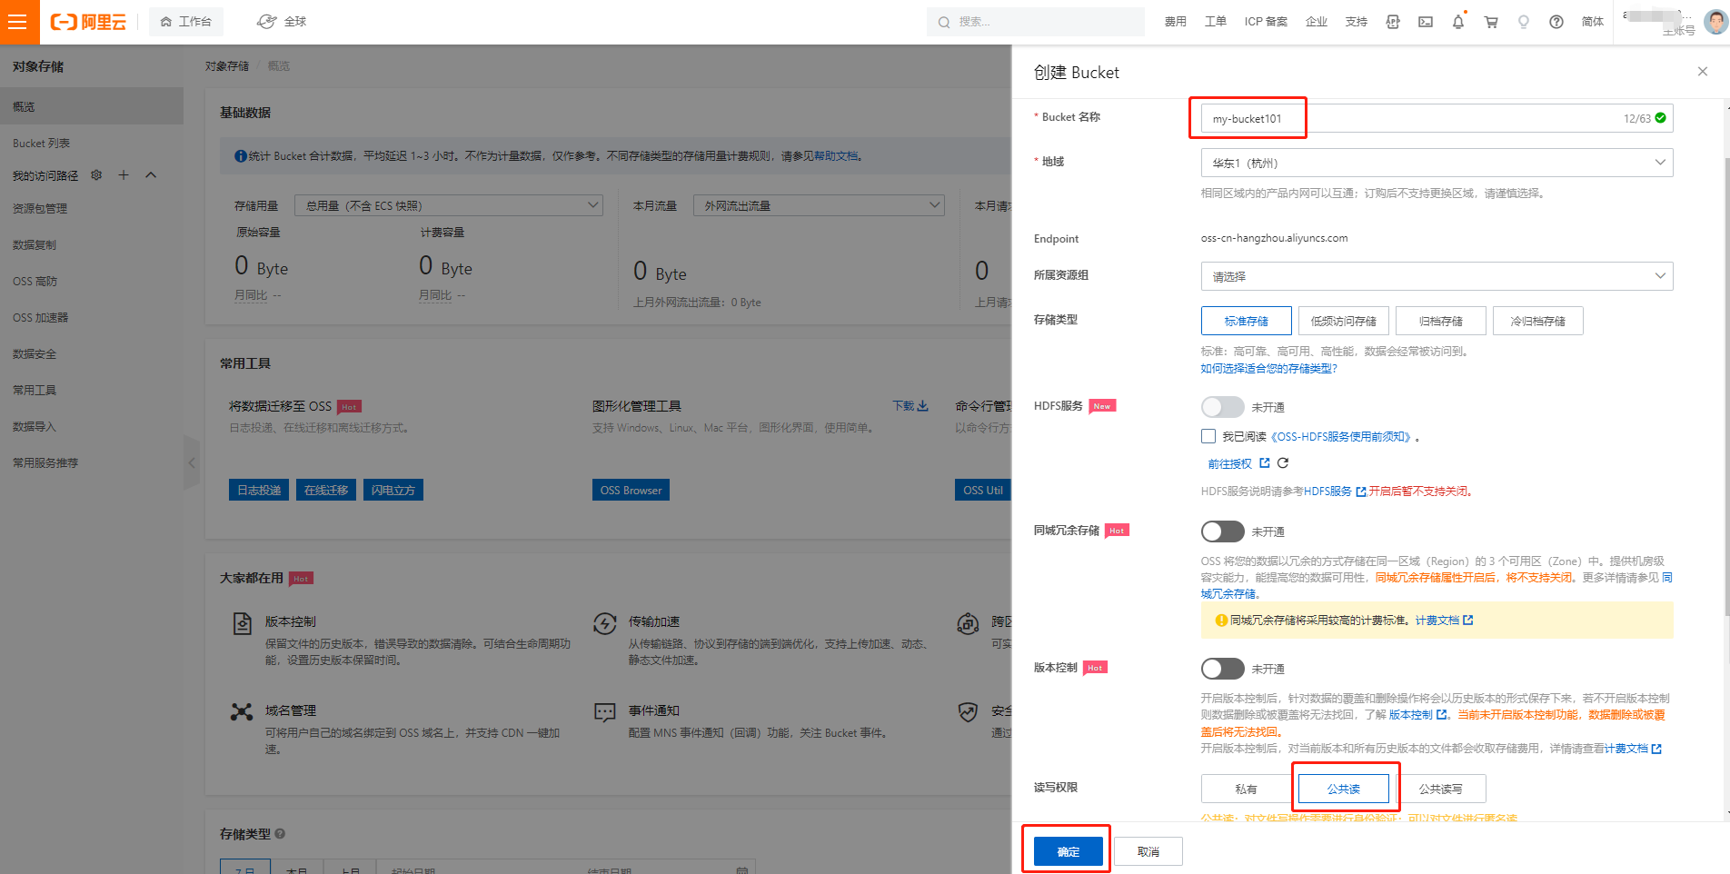Open 计费文档 link in yellow notice

[1444, 621]
